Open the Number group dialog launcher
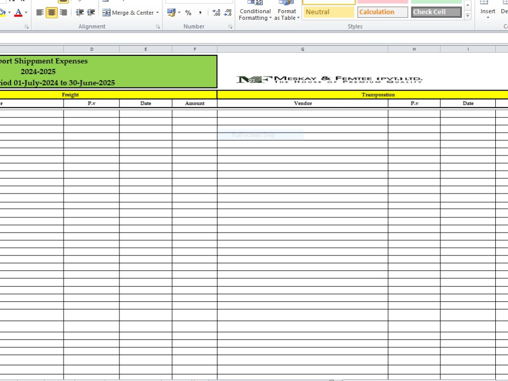The image size is (508, 381). pos(230,27)
